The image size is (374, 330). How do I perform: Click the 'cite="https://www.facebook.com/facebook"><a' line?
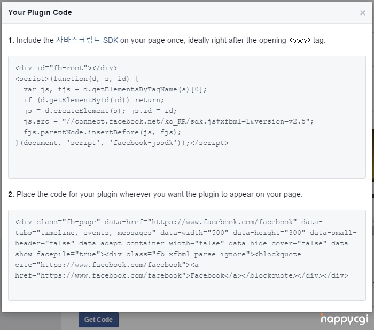[x=107, y=265]
